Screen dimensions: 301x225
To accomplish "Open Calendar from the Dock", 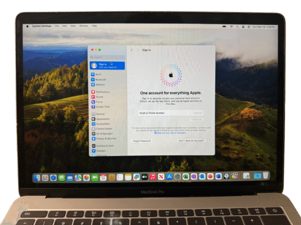I will 103,177.
